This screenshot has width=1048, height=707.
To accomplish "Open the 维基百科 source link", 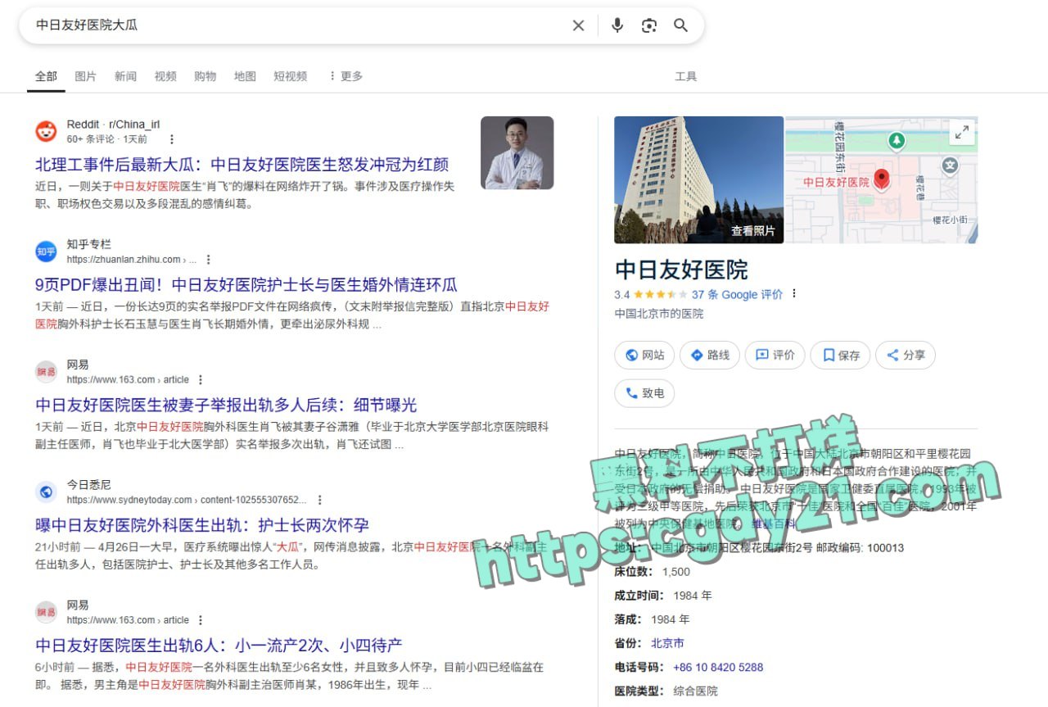I will click(x=774, y=523).
